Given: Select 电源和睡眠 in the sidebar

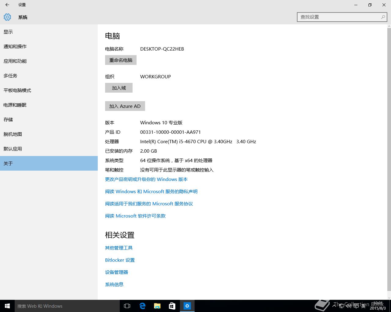Looking at the screenshot, I should point(49,105).
